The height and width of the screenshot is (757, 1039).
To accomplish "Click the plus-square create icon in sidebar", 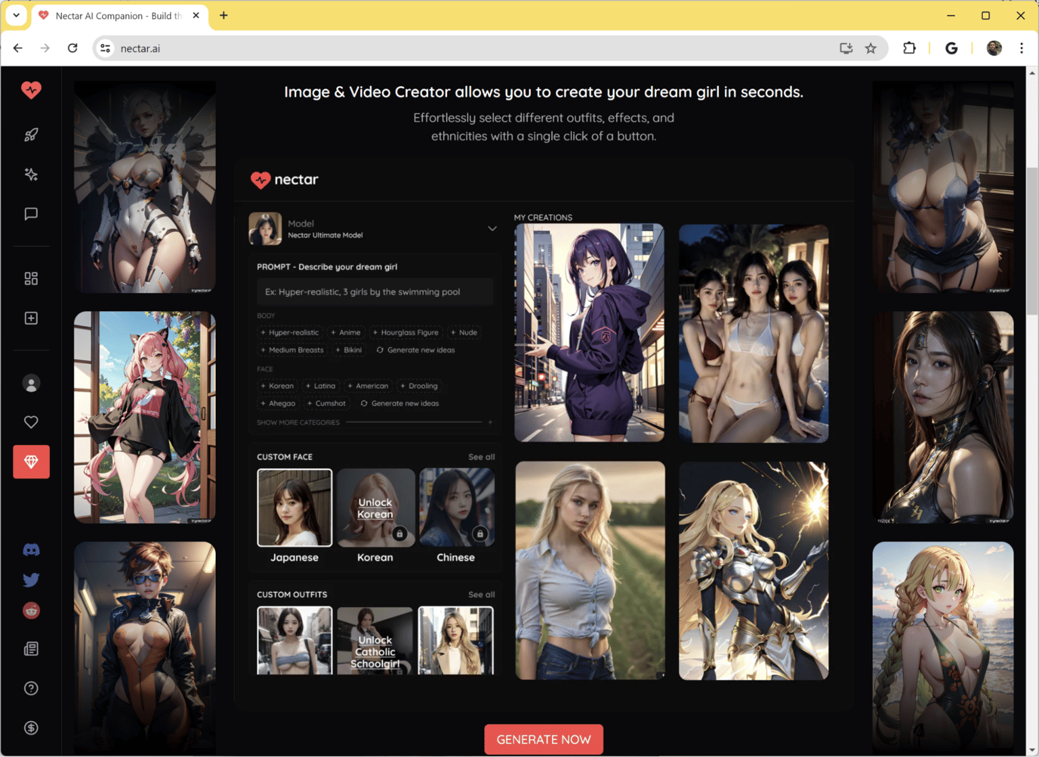I will tap(31, 318).
